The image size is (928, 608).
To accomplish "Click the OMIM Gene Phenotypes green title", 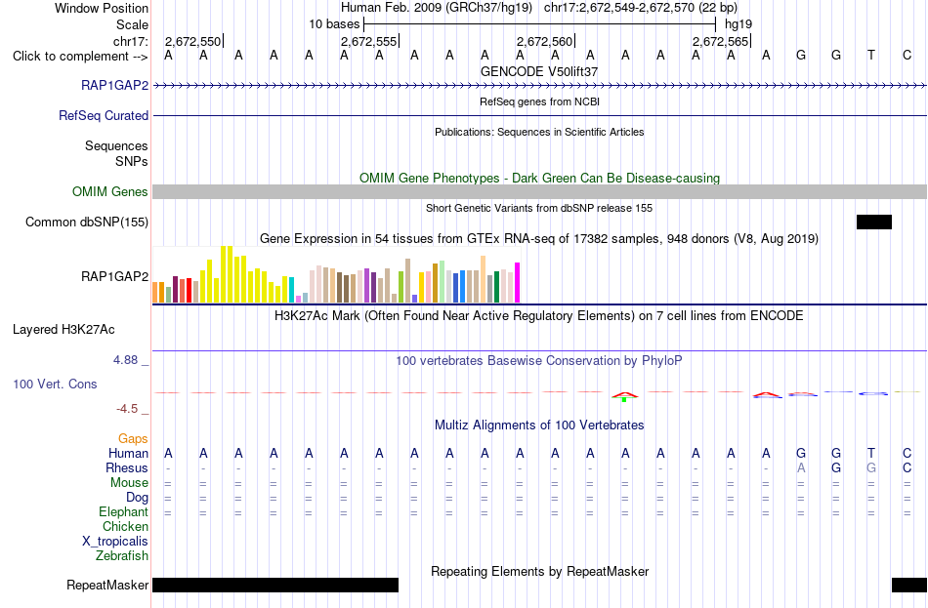I will pos(539,178).
